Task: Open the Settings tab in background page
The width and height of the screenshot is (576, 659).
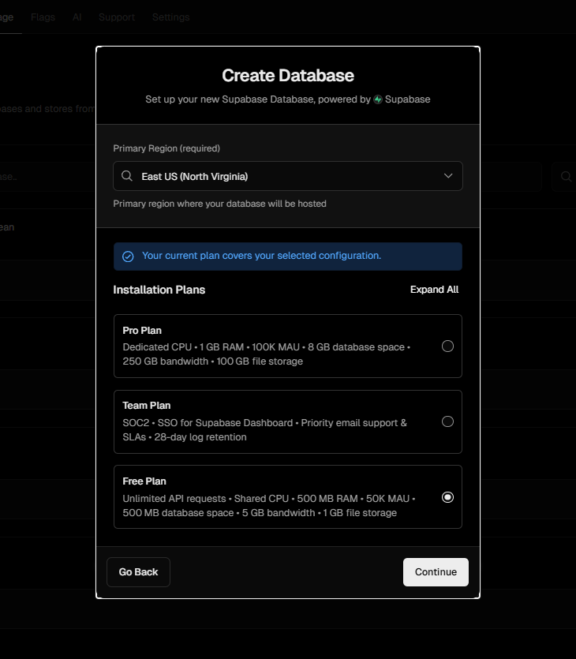Action: 171,17
